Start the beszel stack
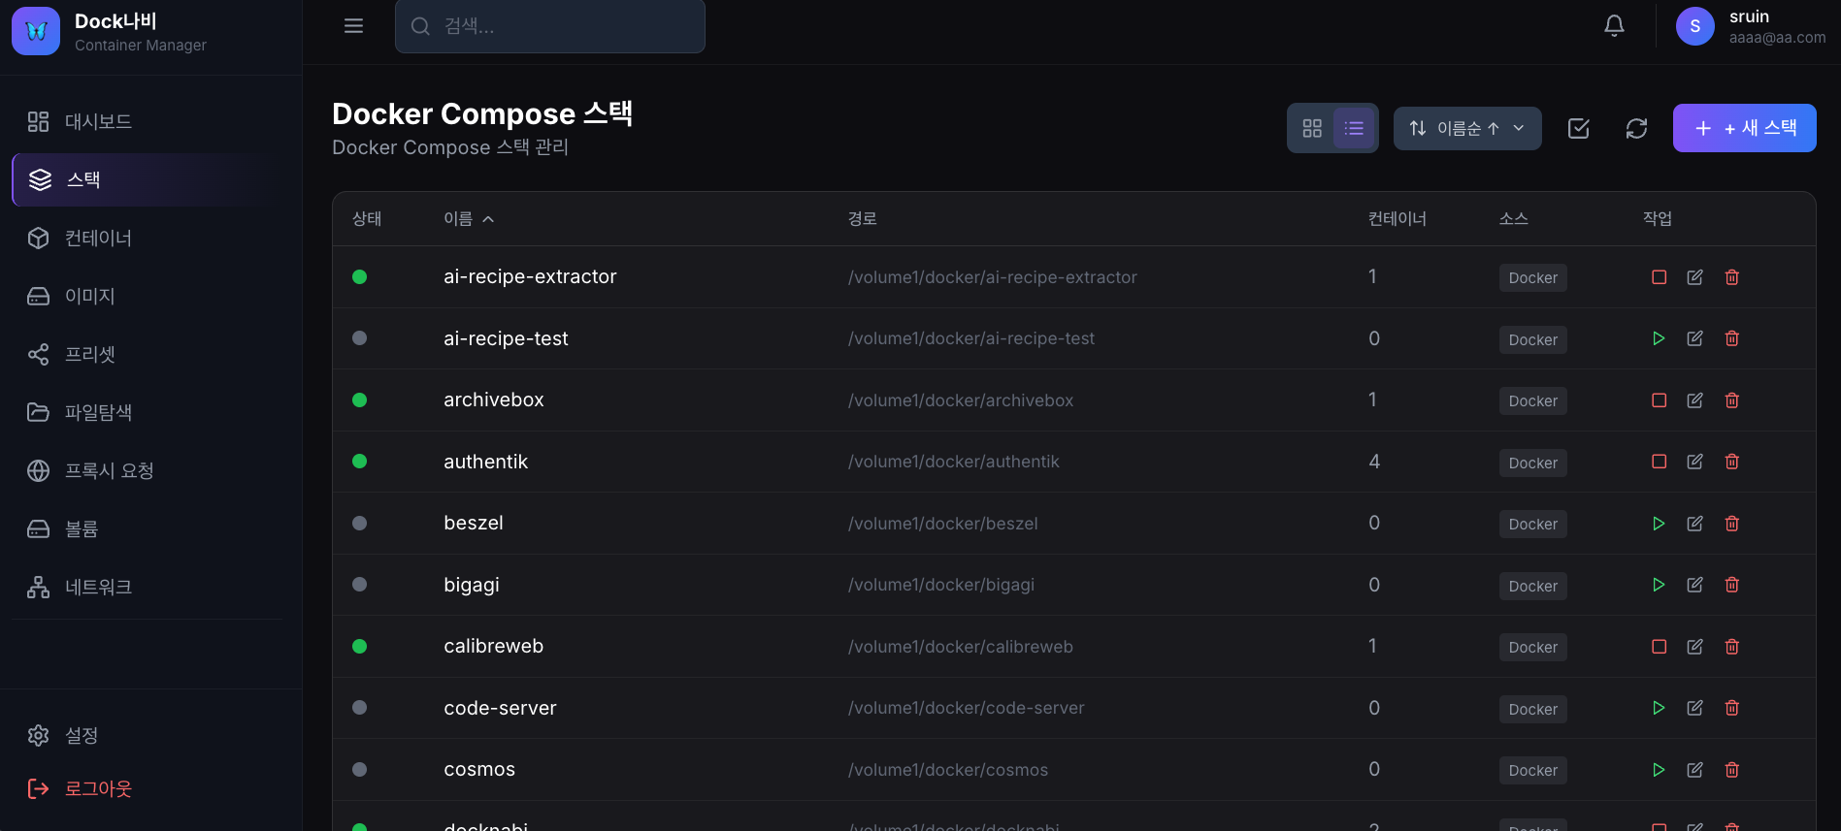The height and width of the screenshot is (831, 1841). (1659, 524)
